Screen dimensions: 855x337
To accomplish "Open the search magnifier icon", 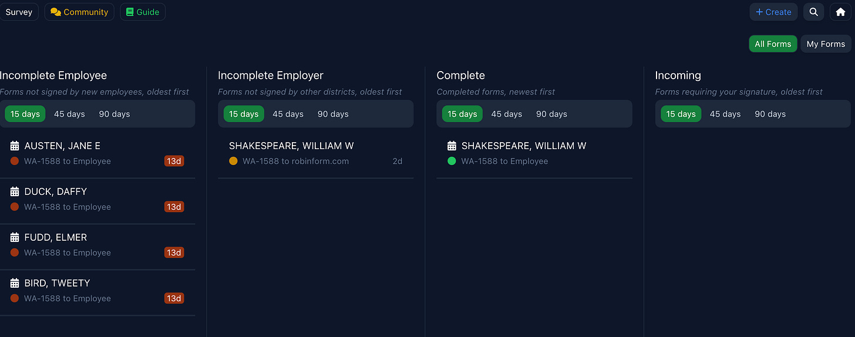I will click(x=813, y=12).
